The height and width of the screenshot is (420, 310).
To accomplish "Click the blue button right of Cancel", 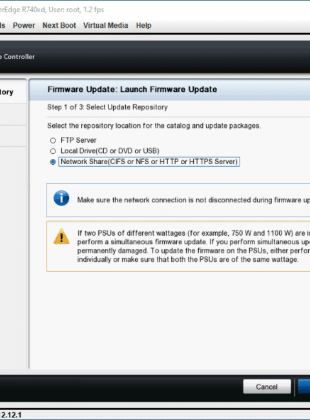I will 304,386.
